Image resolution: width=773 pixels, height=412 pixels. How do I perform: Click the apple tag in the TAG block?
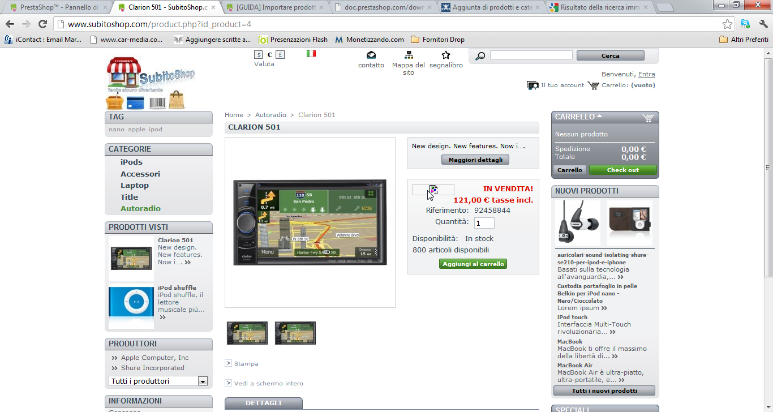point(136,130)
